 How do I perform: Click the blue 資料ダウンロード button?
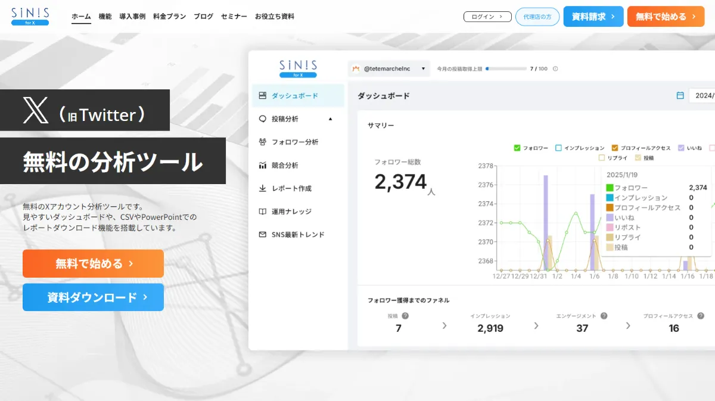92,297
